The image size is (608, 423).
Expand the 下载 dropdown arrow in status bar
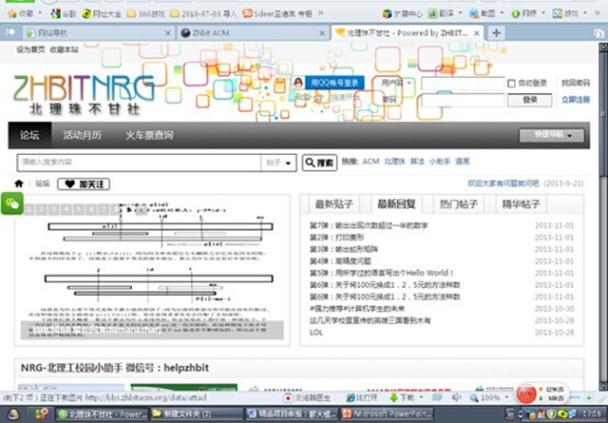[x=421, y=397]
